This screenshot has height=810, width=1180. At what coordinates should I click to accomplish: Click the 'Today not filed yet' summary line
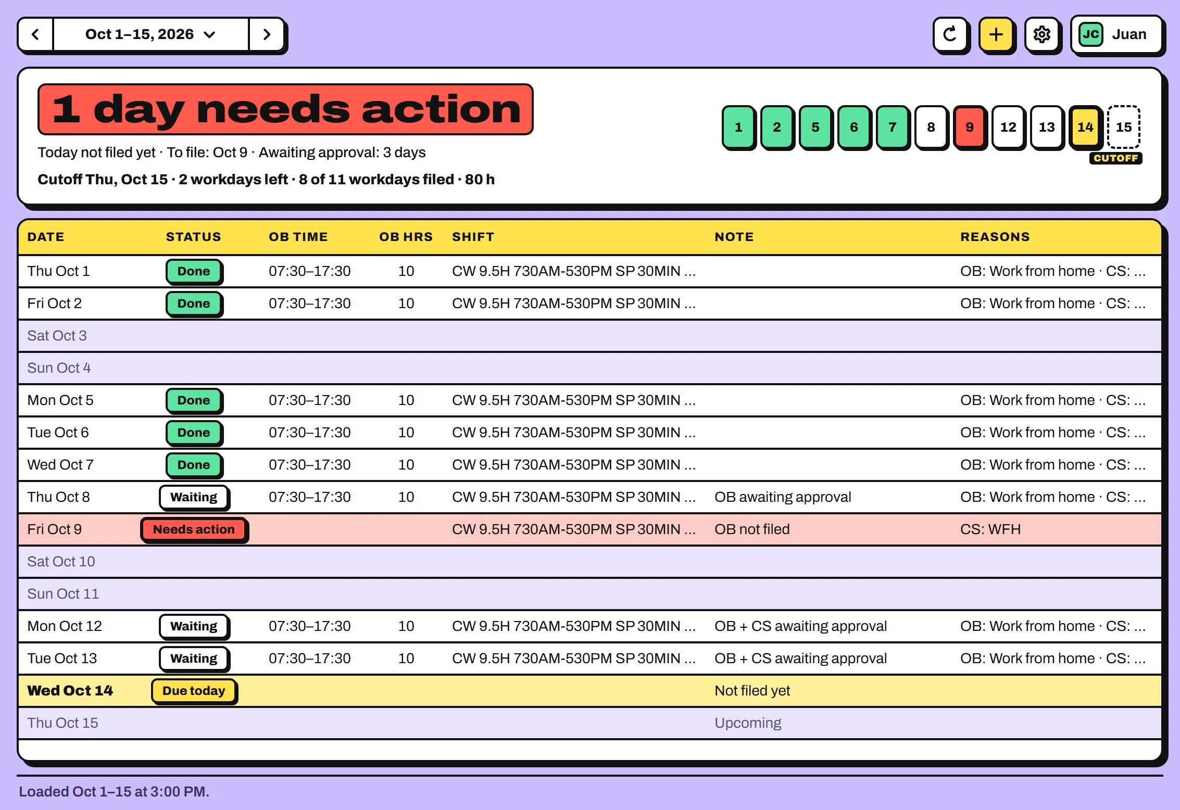pos(232,153)
